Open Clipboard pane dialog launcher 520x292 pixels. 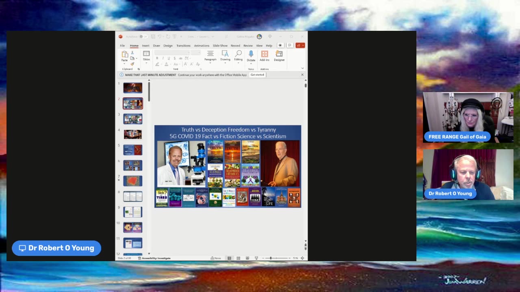point(139,69)
